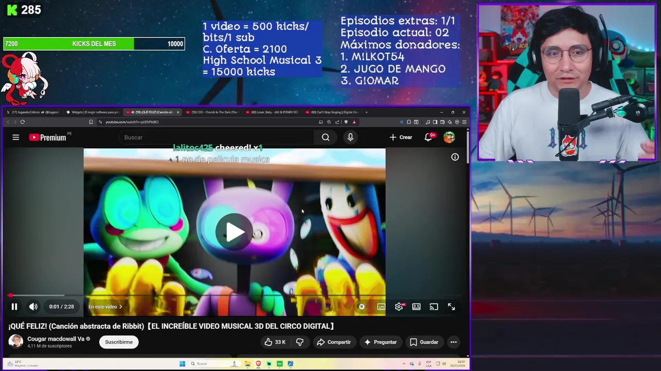The image size is (661, 371).
Task: Open Windows Start button
Action: tap(182, 364)
